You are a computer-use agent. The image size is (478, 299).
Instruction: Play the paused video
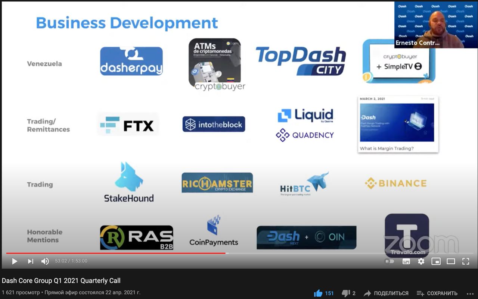click(15, 261)
